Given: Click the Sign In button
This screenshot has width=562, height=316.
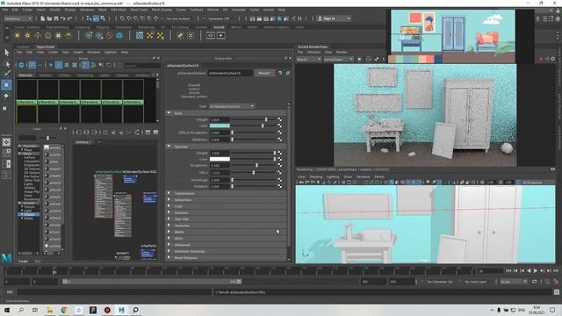Looking at the screenshot, I should (x=334, y=18).
